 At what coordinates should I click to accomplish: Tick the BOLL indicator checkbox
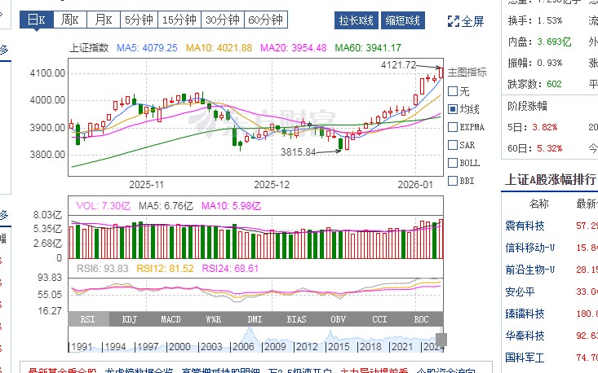(453, 163)
